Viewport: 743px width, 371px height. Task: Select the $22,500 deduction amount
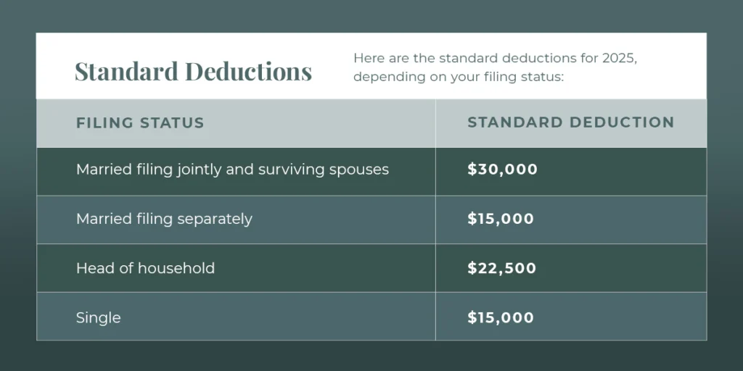point(502,268)
